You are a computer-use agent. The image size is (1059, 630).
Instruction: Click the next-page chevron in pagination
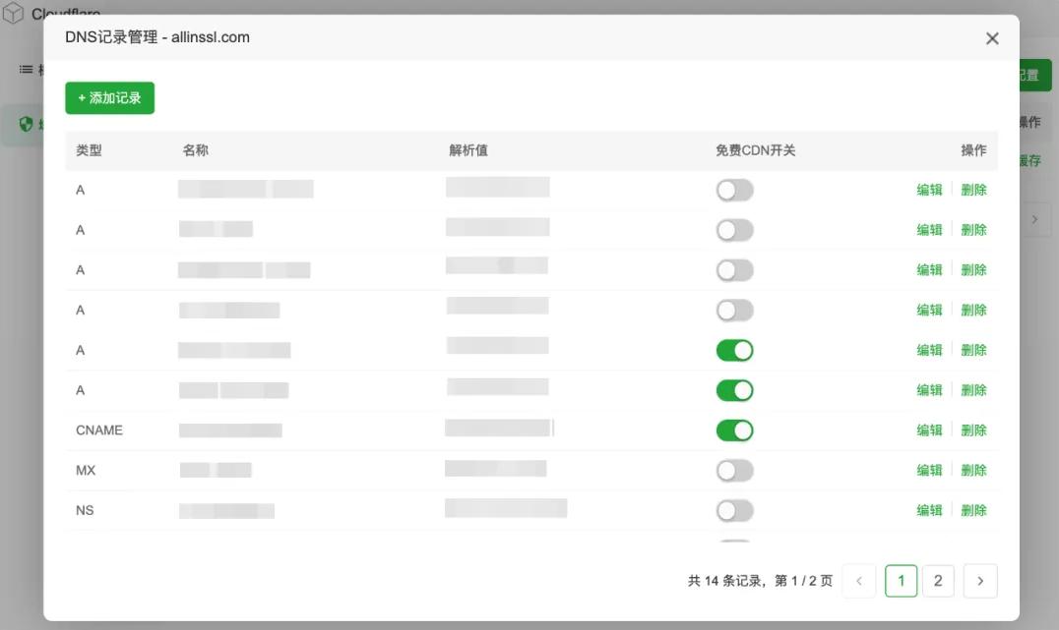(x=980, y=581)
